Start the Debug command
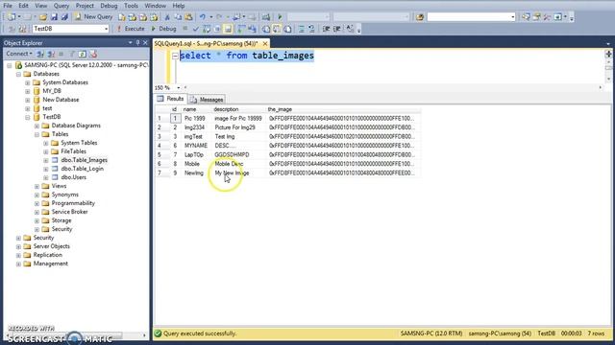This screenshot has width=615, height=345. tap(163, 29)
